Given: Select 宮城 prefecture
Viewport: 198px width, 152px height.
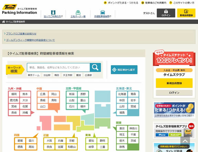Looking at the screenshot, I should point(133,106).
